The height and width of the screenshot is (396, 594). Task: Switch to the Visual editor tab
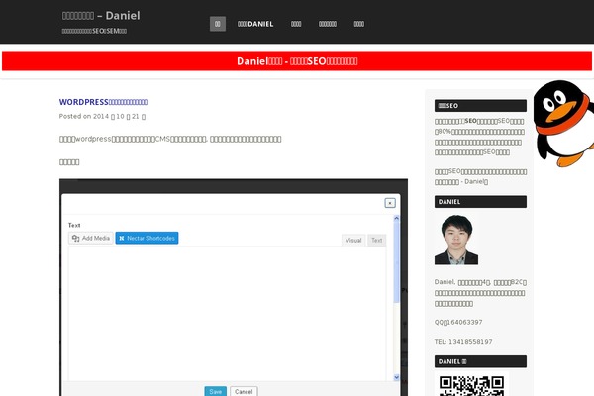[x=353, y=240]
